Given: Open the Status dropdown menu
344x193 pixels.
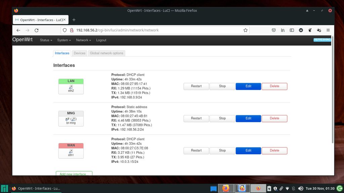Looking at the screenshot, I should point(46,40).
